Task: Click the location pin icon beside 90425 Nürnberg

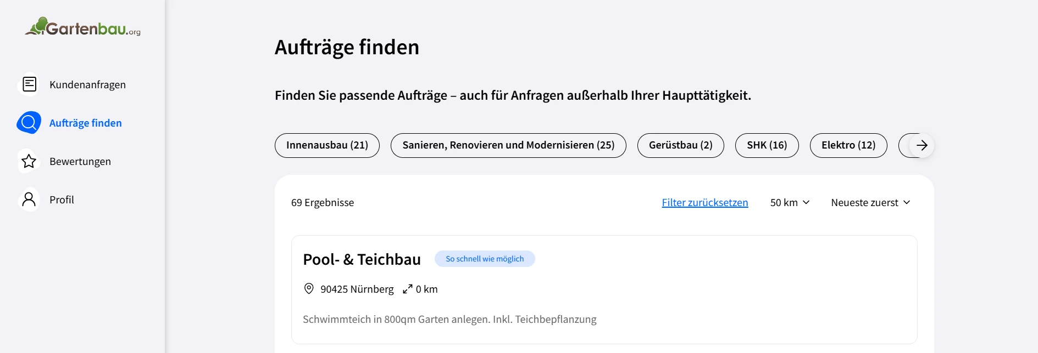Action: point(309,289)
